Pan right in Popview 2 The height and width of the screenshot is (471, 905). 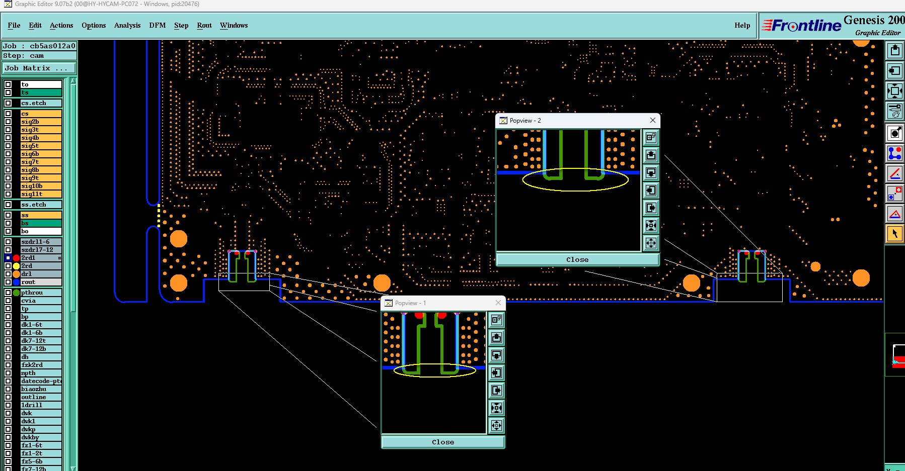tap(651, 208)
